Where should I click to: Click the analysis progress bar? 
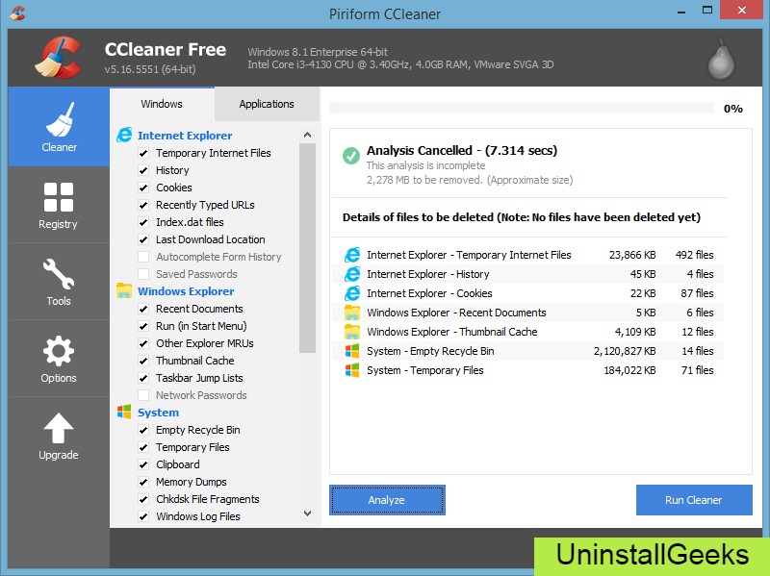click(x=521, y=108)
